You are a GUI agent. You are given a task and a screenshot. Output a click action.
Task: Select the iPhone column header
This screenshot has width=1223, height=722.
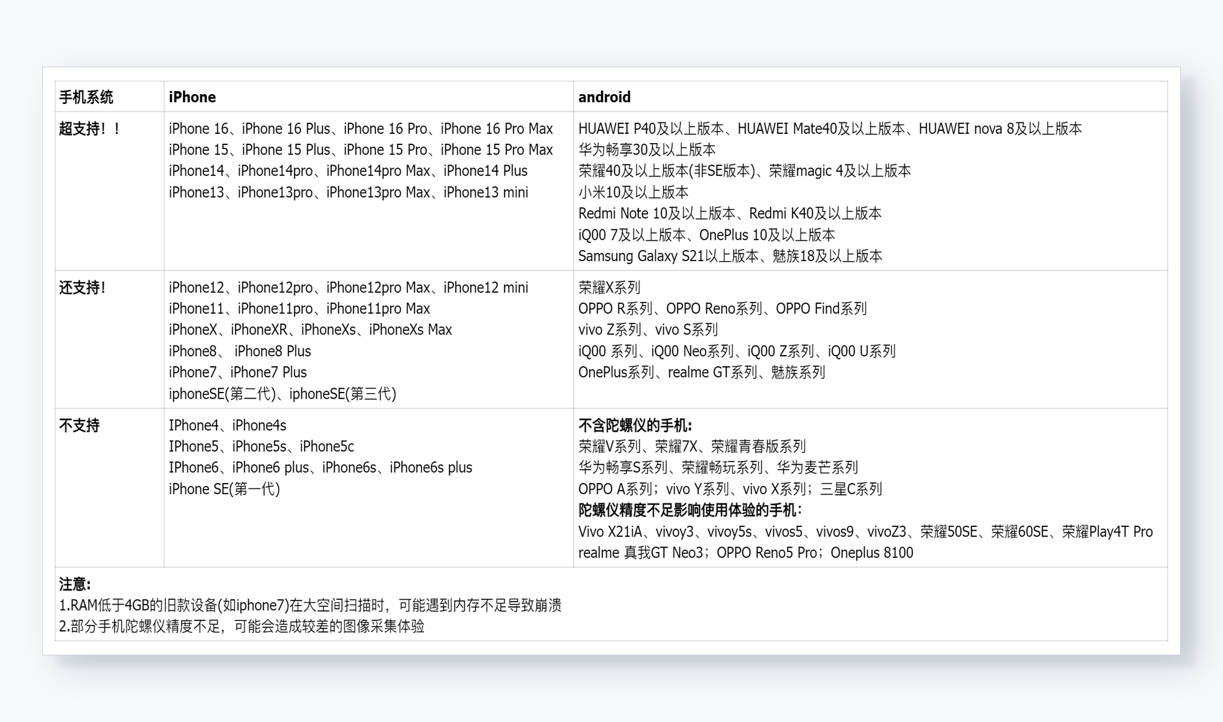point(191,97)
